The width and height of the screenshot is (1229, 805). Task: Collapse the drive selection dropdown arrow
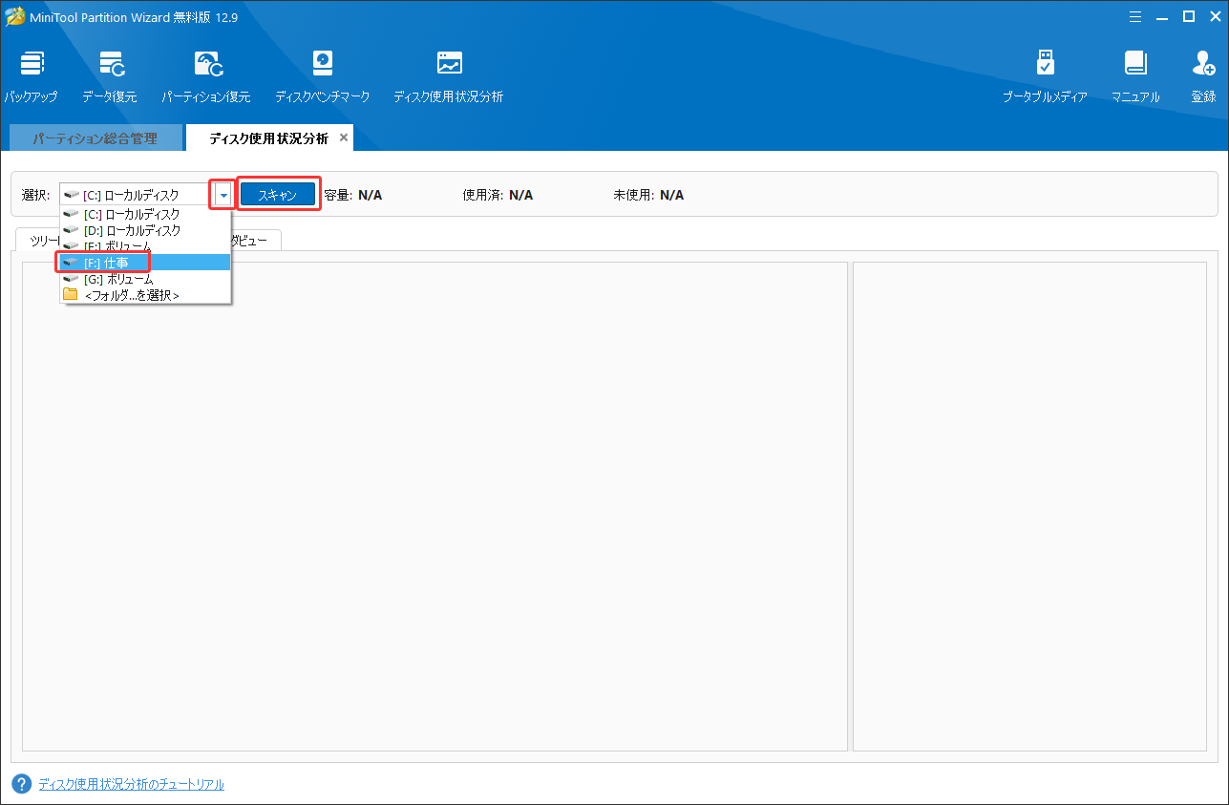pos(222,195)
